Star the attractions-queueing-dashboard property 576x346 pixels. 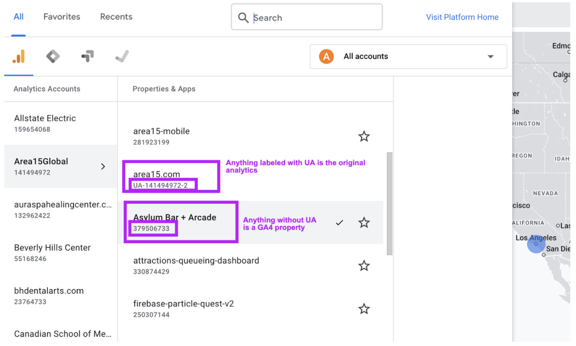pyautogui.click(x=364, y=266)
